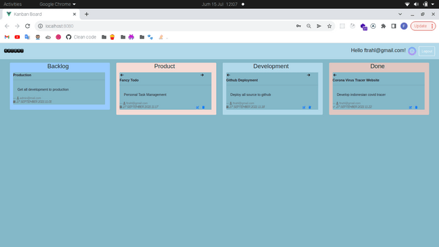Viewport: 439px width, 247px height.
Task: Move Github Deployment card right with the arrow
Action: 308,75
